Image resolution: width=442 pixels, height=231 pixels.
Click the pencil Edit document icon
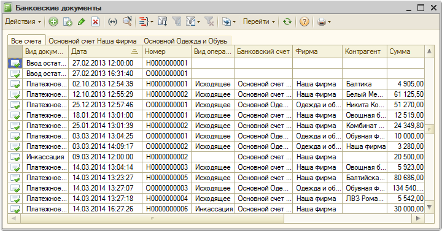(82, 21)
